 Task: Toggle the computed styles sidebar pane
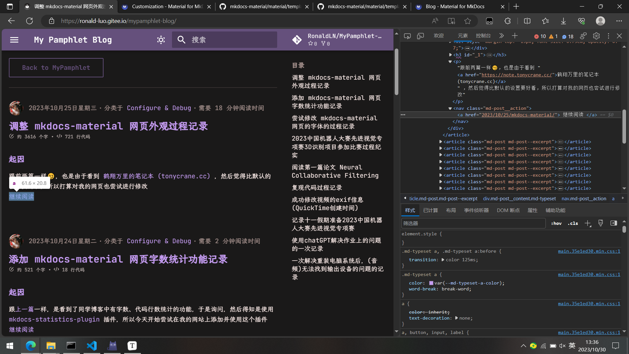point(613,223)
